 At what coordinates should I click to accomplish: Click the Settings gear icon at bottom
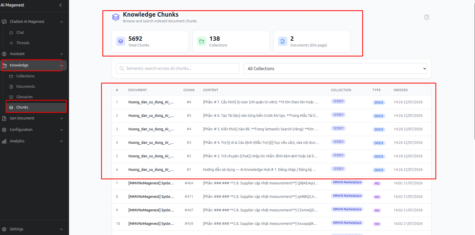(4, 229)
